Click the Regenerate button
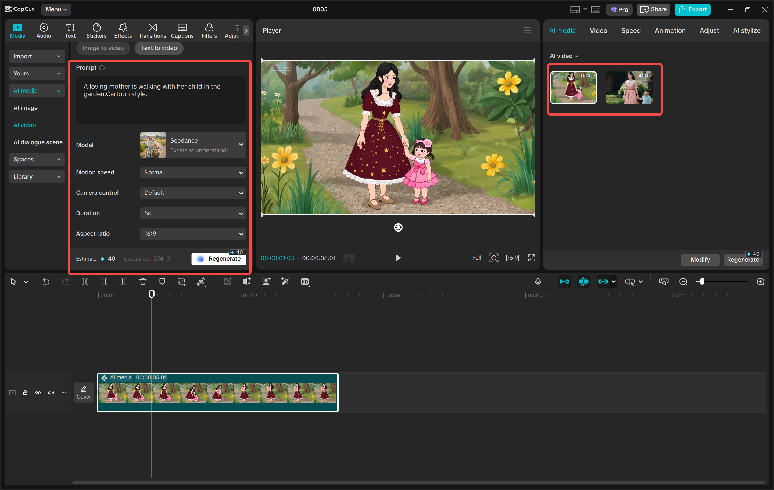Image resolution: width=774 pixels, height=490 pixels. (x=218, y=258)
